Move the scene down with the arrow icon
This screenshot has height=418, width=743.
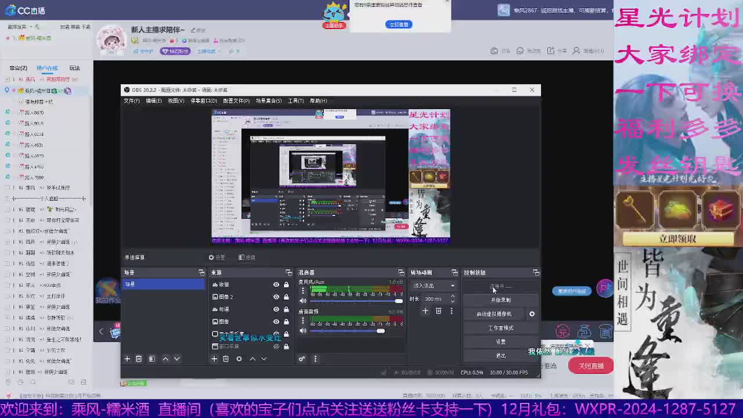pyautogui.click(x=177, y=359)
